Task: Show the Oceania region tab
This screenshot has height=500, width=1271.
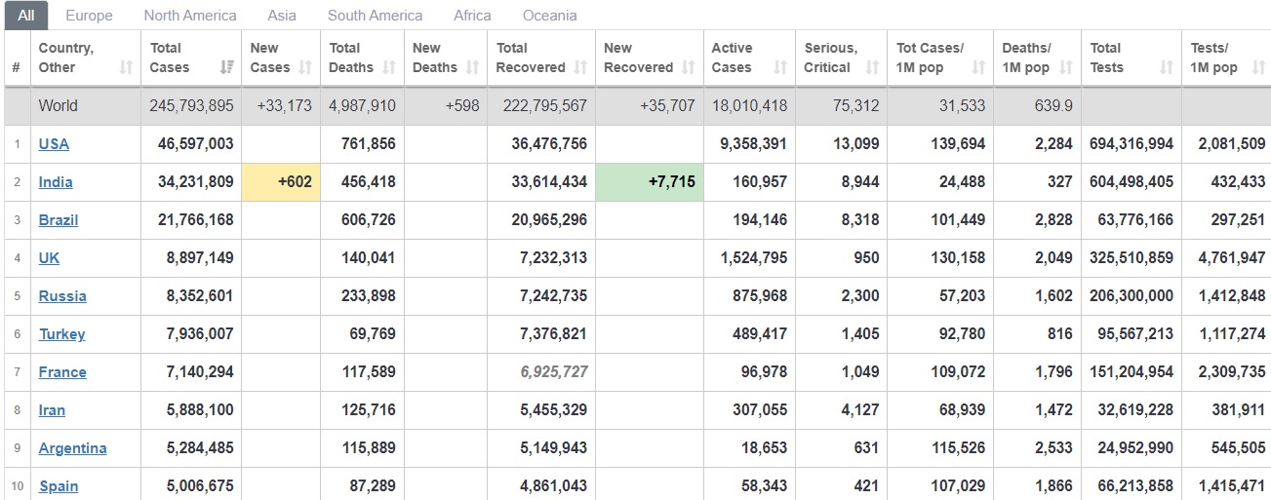Action: 549,16
